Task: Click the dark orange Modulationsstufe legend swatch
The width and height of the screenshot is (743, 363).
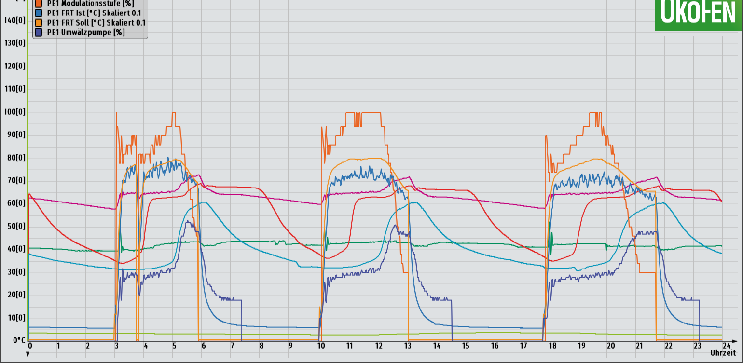Action: 39,3
